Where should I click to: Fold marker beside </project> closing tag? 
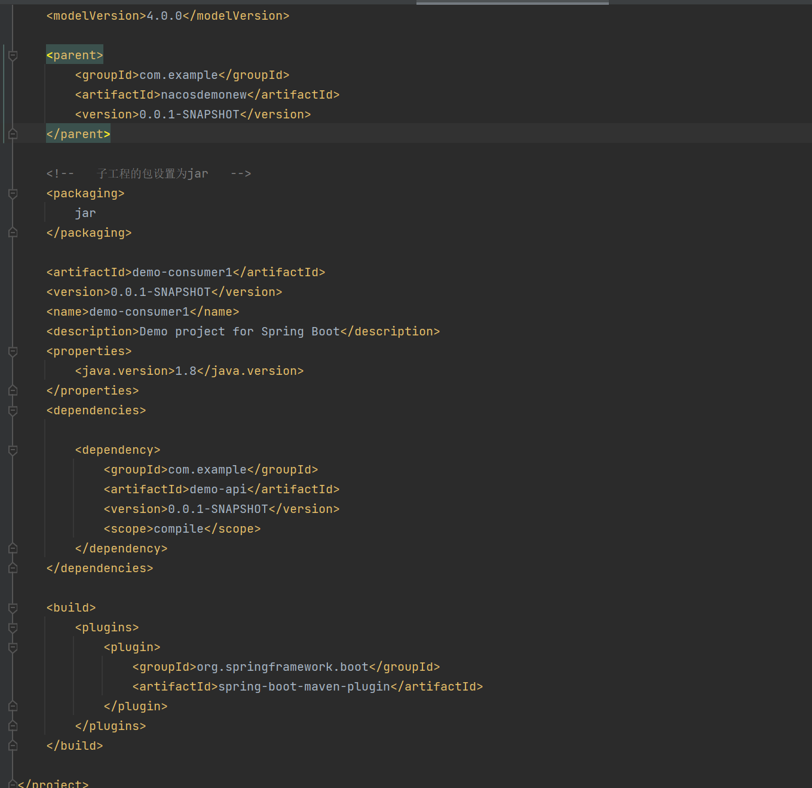coord(13,784)
